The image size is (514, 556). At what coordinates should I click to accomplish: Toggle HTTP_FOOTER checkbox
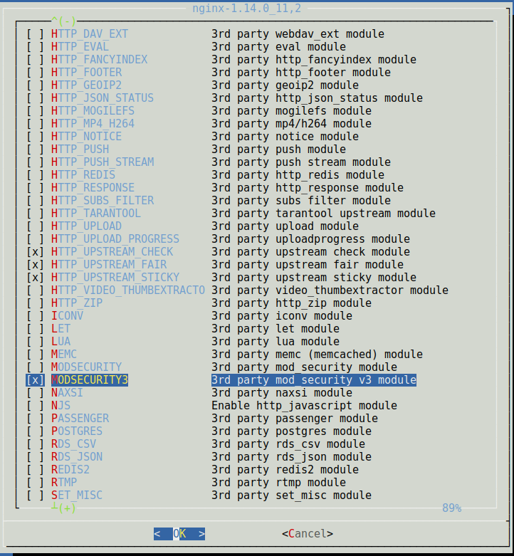coord(35,73)
